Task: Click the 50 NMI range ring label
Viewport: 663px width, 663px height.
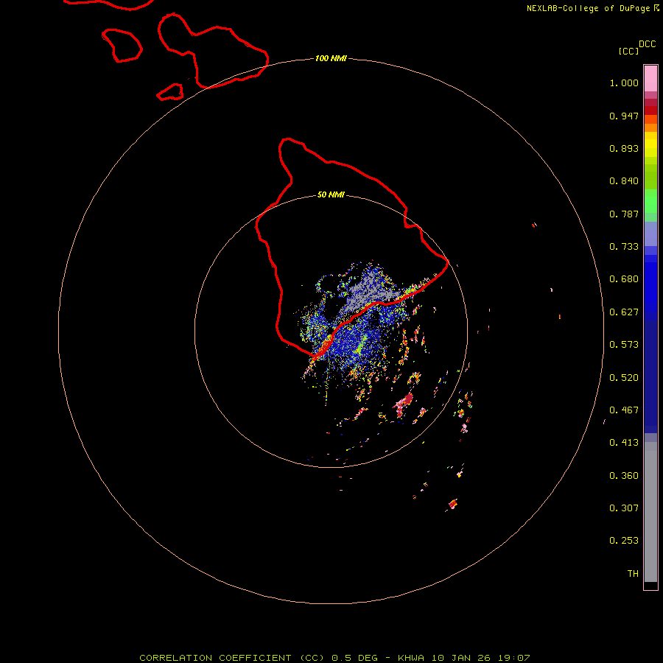Action: tap(331, 195)
